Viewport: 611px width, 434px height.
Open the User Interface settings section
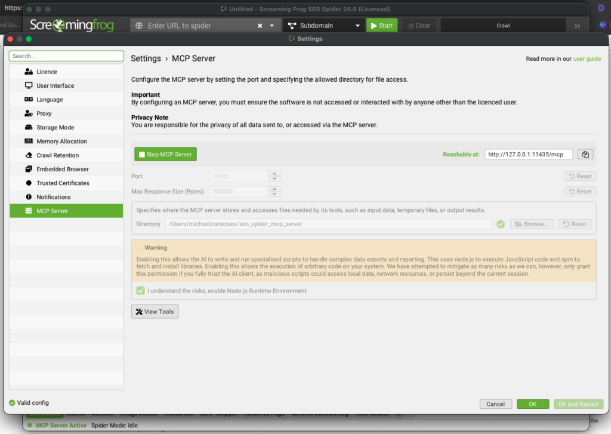pyautogui.click(x=66, y=85)
